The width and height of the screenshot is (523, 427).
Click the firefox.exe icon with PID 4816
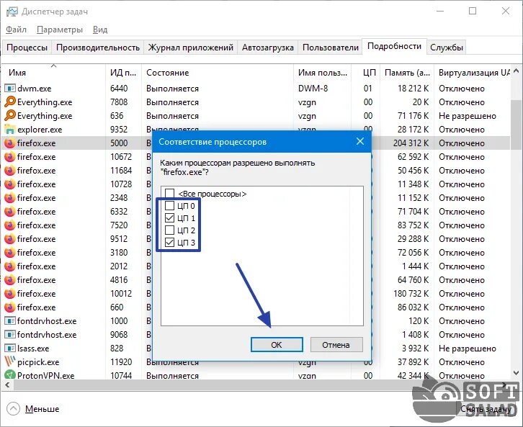pos(10,279)
